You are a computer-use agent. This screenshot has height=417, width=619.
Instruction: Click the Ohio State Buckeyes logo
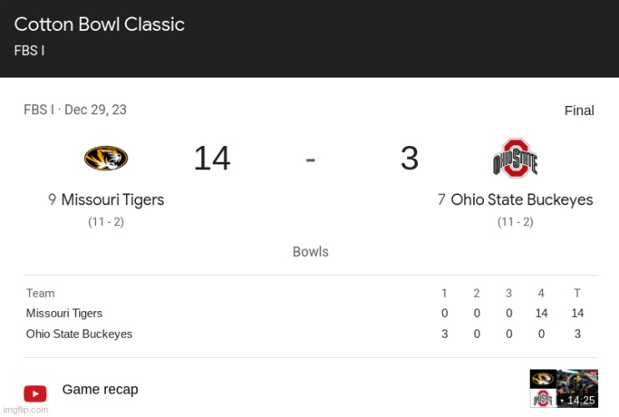click(x=515, y=158)
